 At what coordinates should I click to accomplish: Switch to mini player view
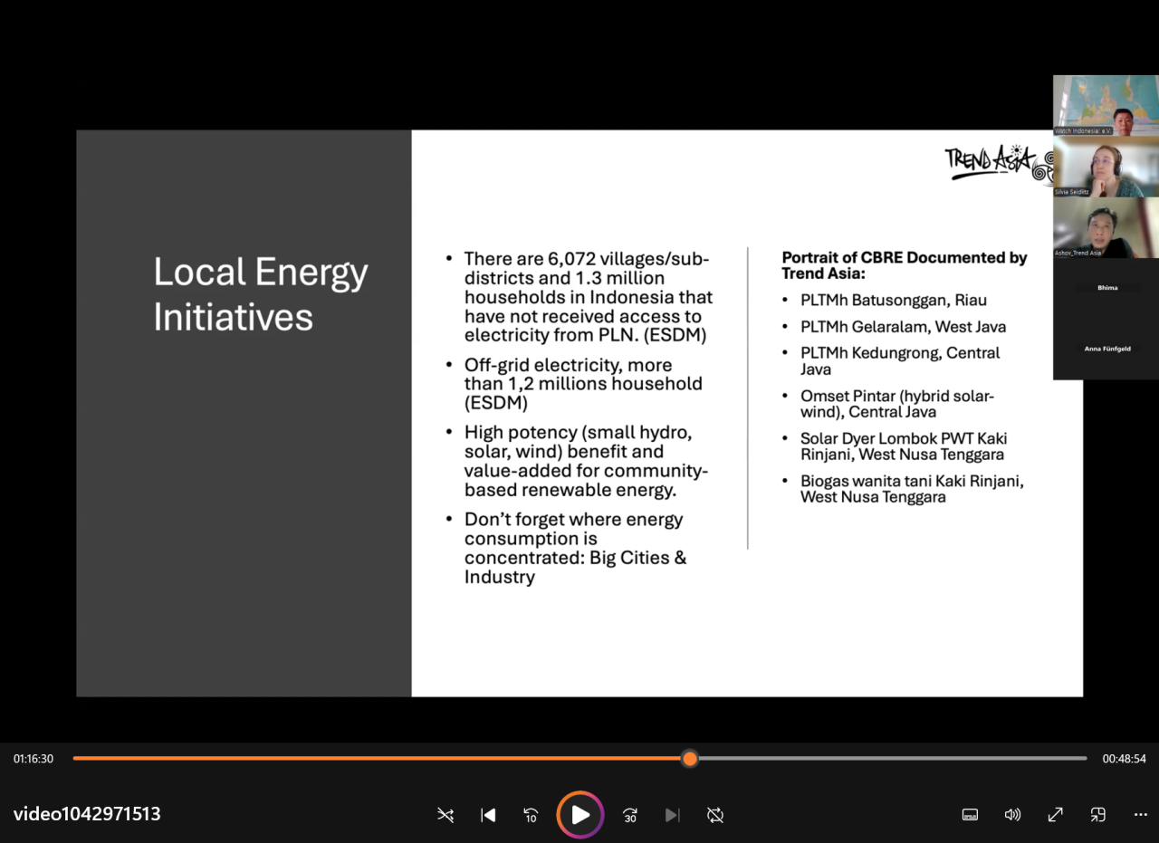[1097, 815]
